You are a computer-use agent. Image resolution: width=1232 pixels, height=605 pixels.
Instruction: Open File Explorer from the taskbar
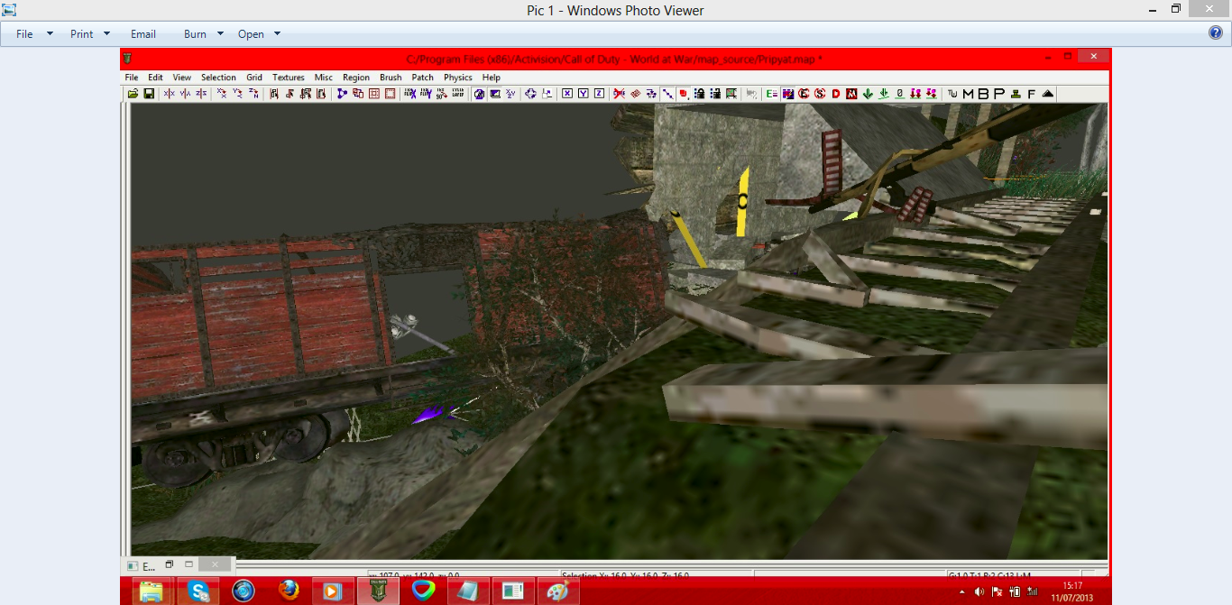pos(152,591)
